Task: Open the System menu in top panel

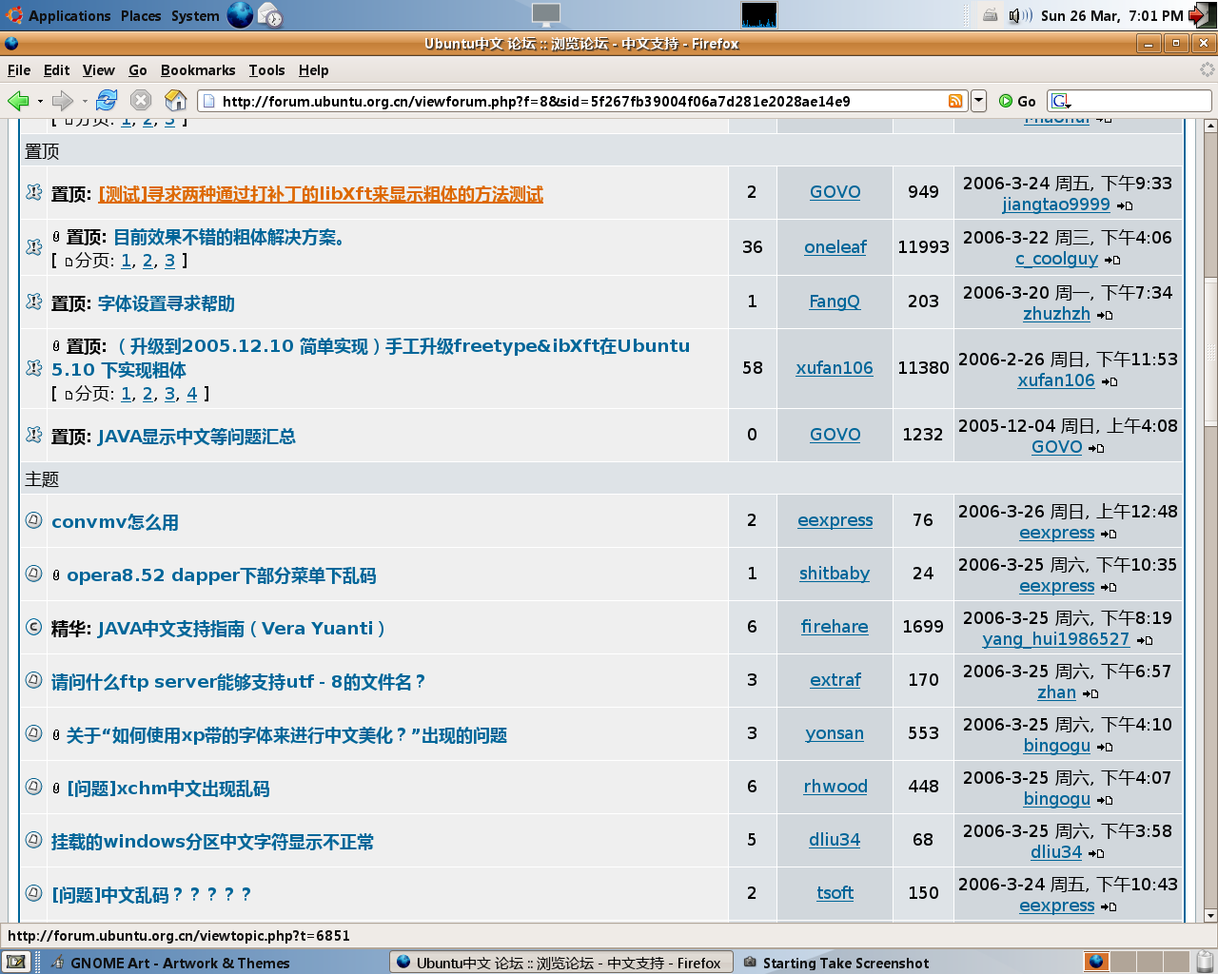Action: [x=195, y=15]
